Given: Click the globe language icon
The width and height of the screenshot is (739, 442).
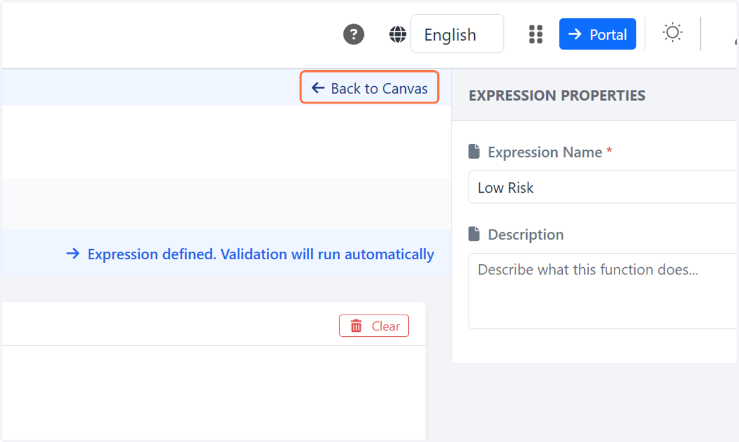Looking at the screenshot, I should click(x=398, y=34).
